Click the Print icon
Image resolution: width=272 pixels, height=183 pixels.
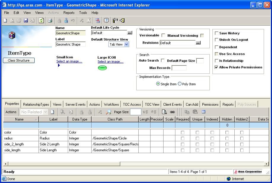50,21
